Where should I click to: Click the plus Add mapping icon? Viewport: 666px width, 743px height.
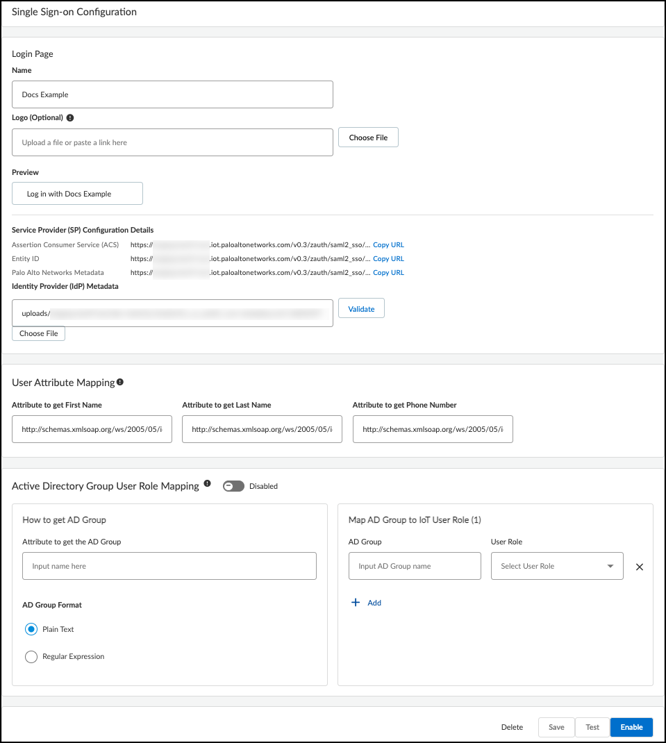(356, 603)
